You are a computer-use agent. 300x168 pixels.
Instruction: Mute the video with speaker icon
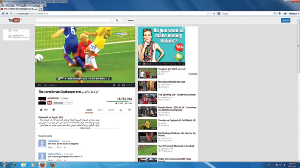click(45, 85)
